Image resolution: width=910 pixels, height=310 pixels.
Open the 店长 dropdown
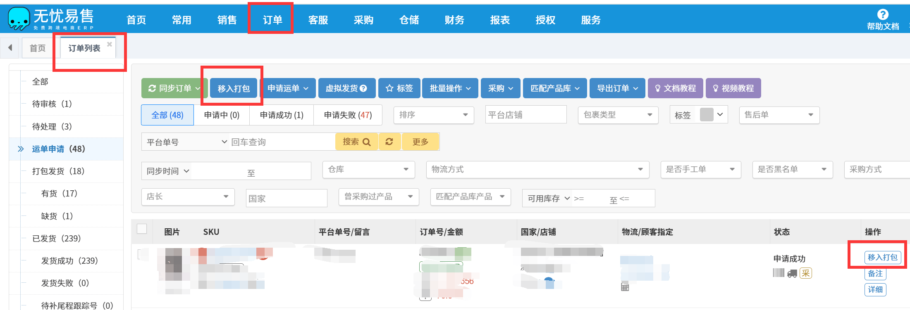point(188,197)
